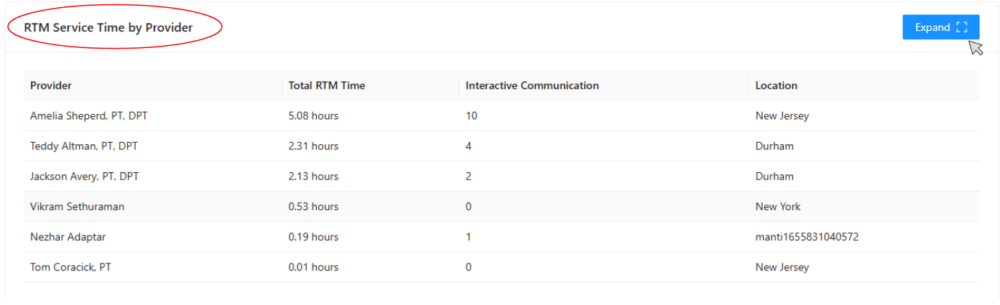Select provider Teddy Altman, PT, DPT
The width and height of the screenshot is (1000, 305).
click(x=84, y=146)
